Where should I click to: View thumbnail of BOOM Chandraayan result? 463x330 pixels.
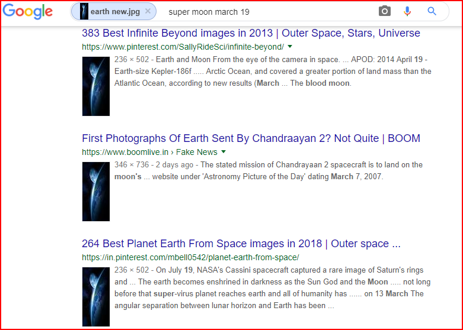point(96,192)
